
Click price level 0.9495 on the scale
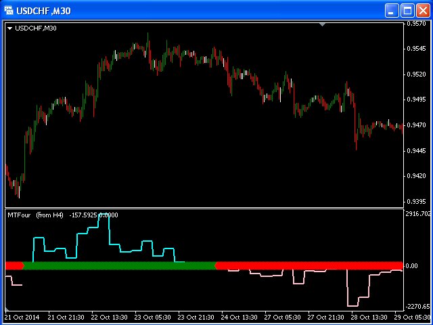coord(417,100)
